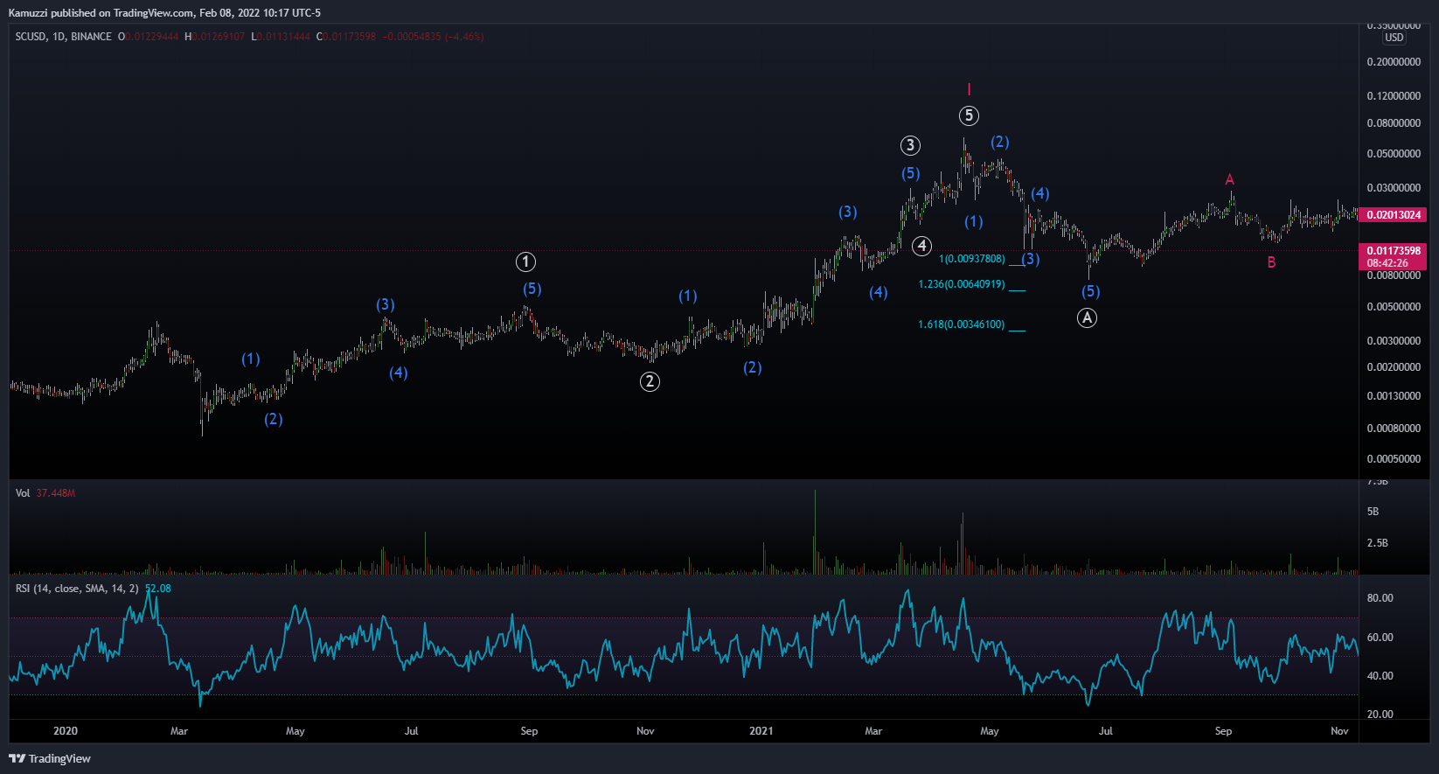Click the 0.20000000 price axis label
The width and height of the screenshot is (1439, 774).
tap(1394, 62)
